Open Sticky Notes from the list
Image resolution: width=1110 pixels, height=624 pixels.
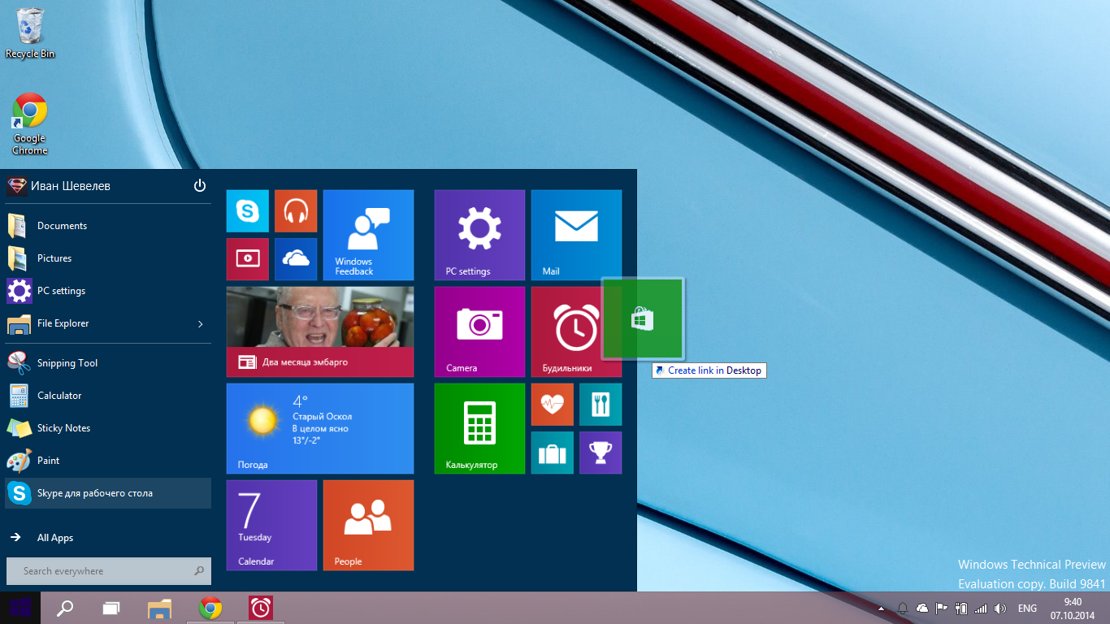108,428
